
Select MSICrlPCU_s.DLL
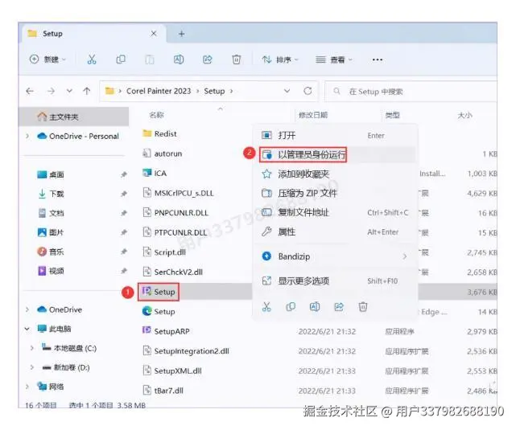(178, 193)
